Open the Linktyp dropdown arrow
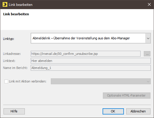The width and height of the screenshot is (154, 118). click(148, 38)
